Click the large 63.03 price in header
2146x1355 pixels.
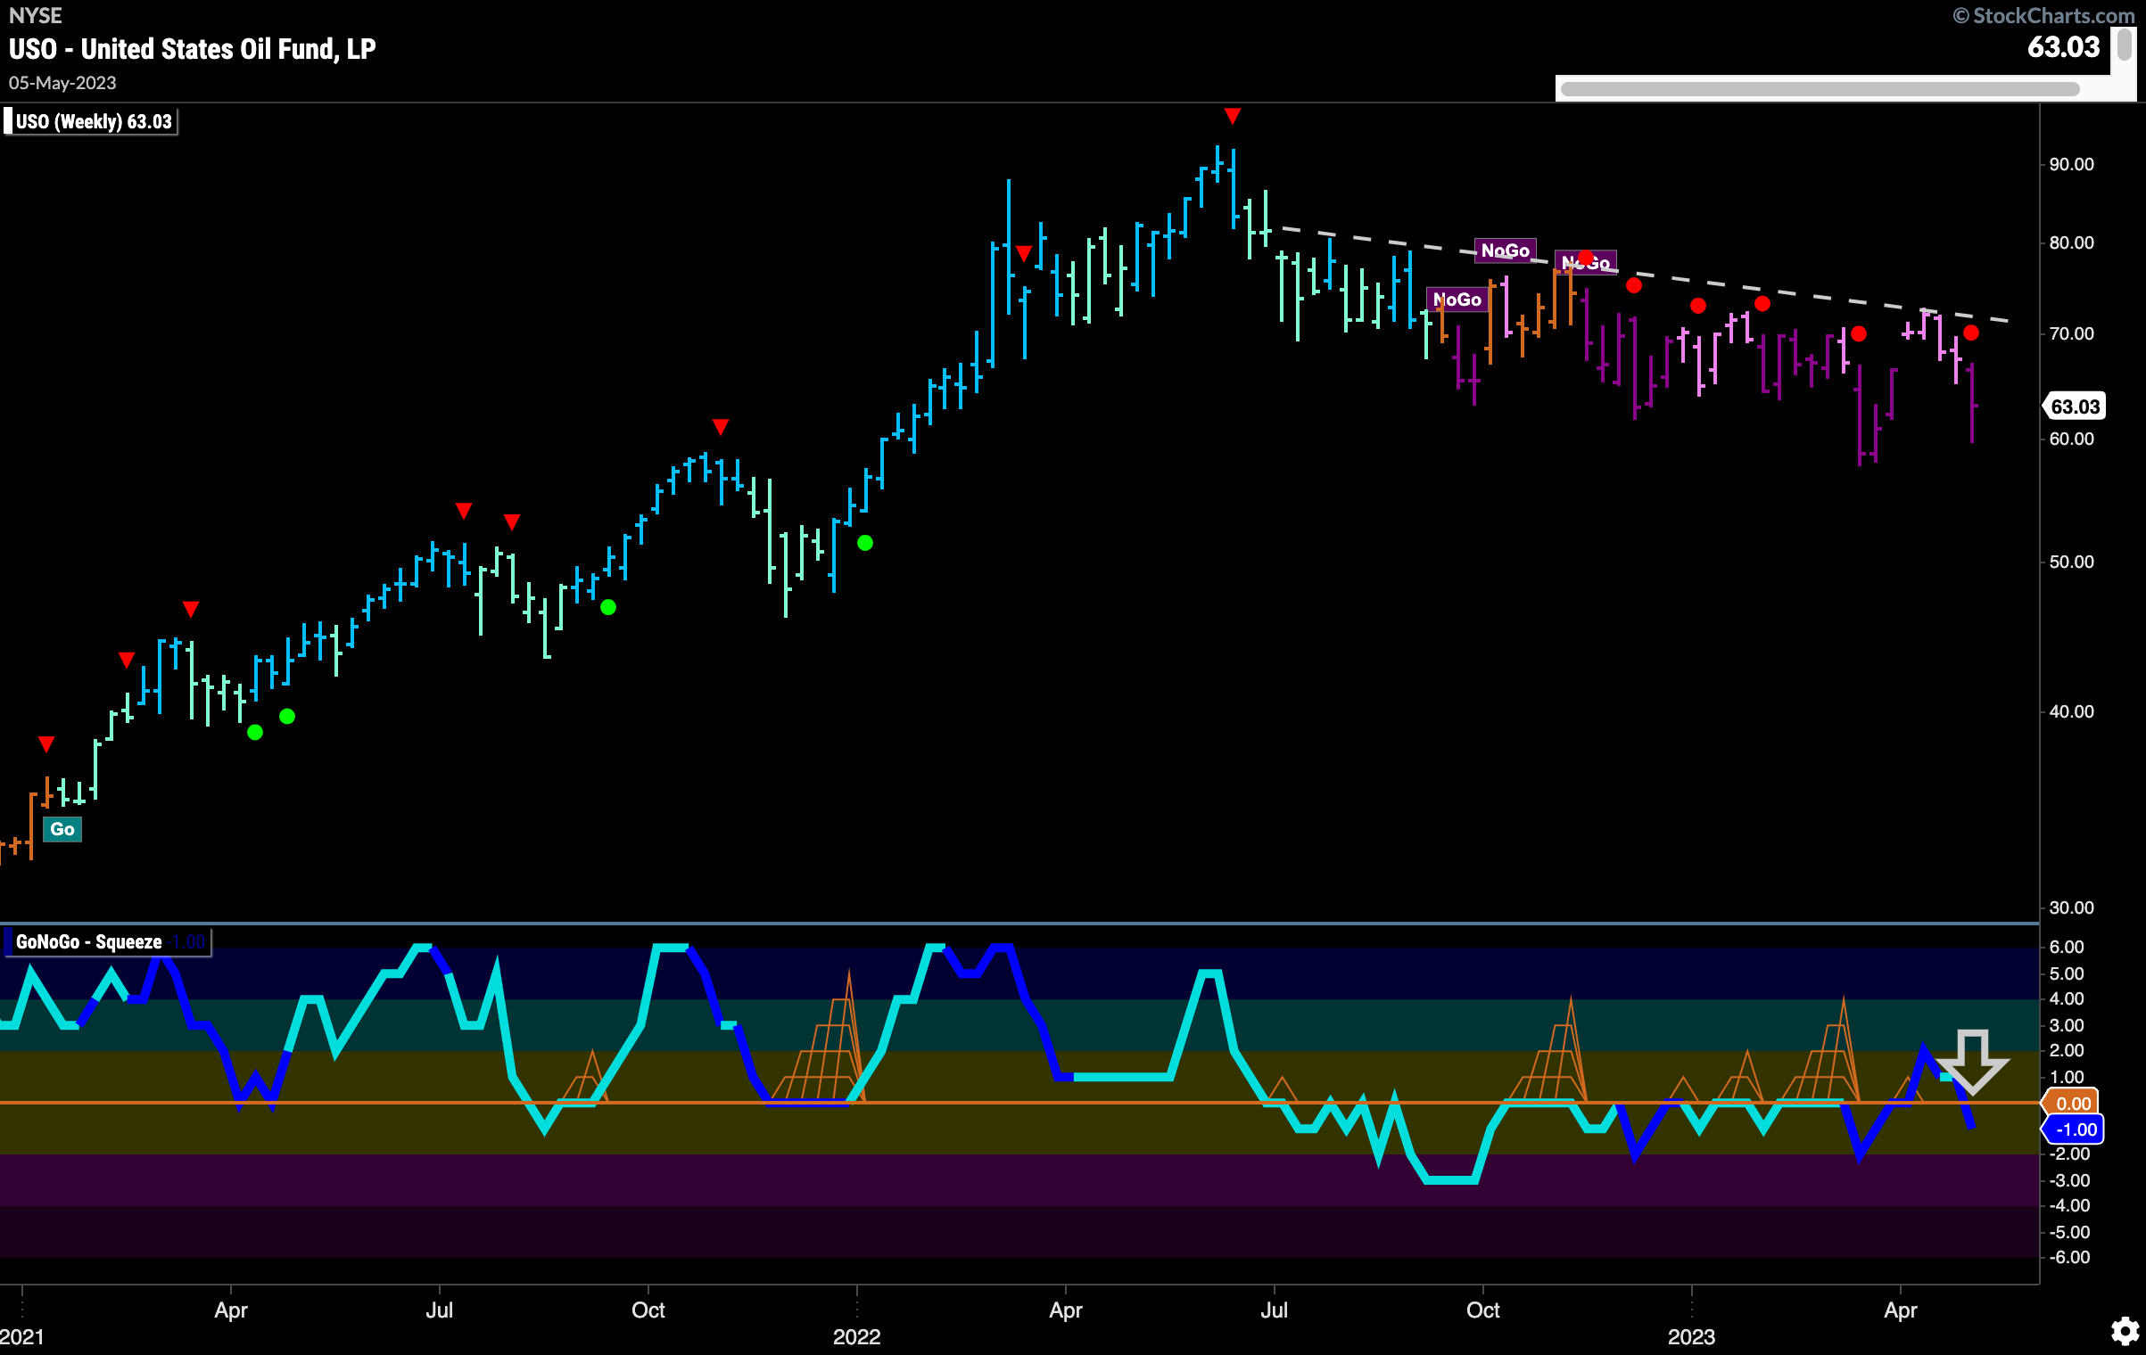(2063, 46)
